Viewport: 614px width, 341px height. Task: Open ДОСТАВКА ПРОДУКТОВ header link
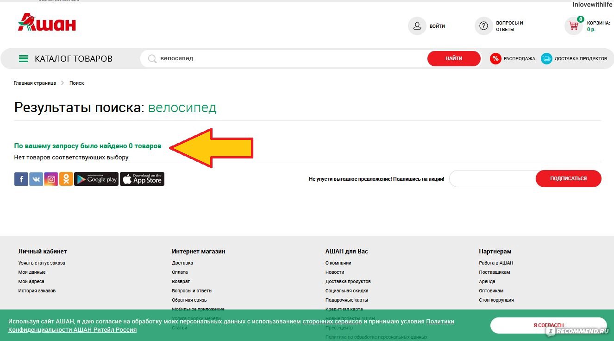[581, 59]
